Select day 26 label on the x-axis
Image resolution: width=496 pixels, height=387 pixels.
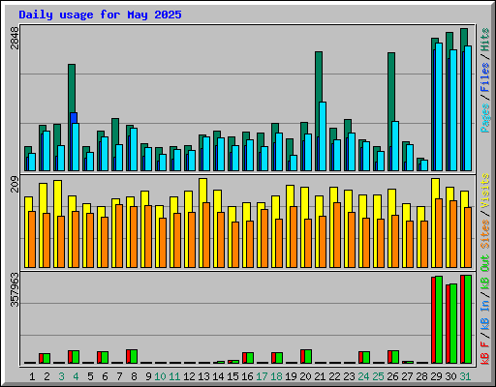click(392, 376)
